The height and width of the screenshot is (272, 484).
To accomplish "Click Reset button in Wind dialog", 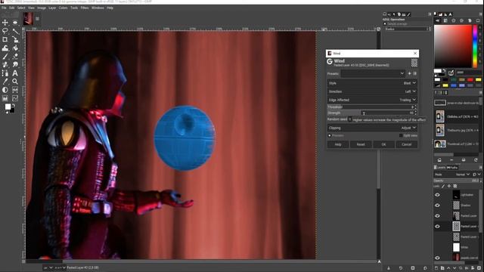I will click(361, 144).
